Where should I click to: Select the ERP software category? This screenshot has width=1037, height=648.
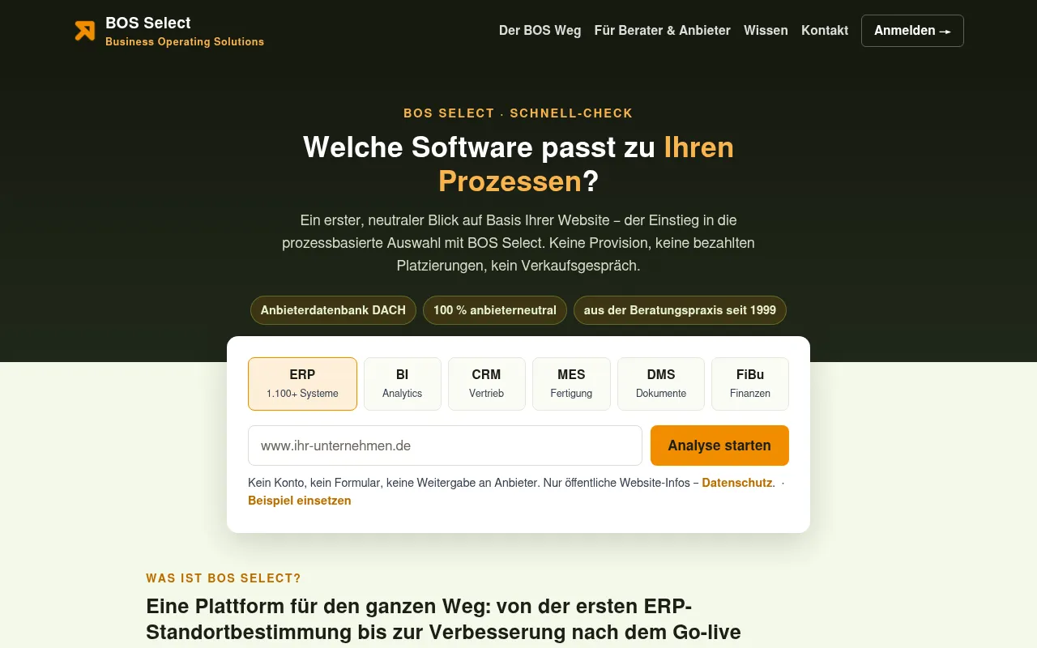(x=302, y=384)
